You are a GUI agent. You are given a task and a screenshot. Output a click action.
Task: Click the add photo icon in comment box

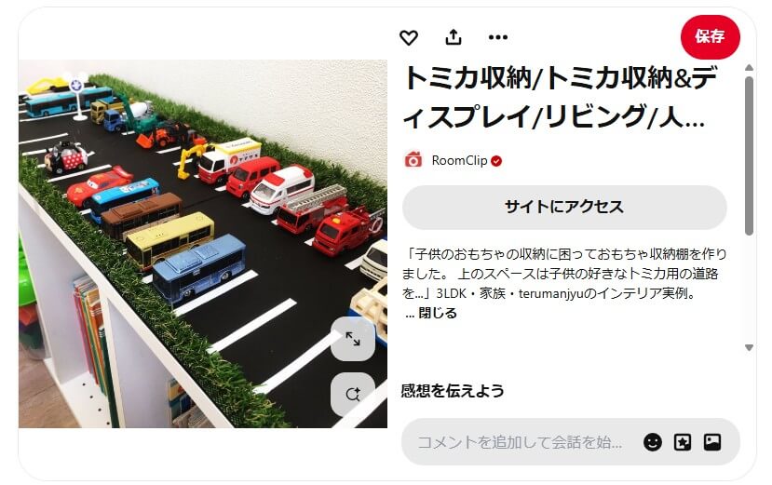coord(712,441)
